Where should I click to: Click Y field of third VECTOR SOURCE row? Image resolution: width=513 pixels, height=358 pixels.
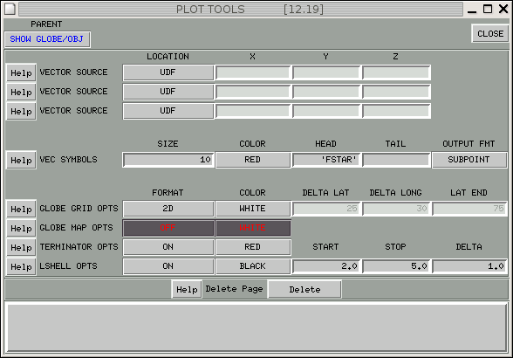click(x=326, y=111)
